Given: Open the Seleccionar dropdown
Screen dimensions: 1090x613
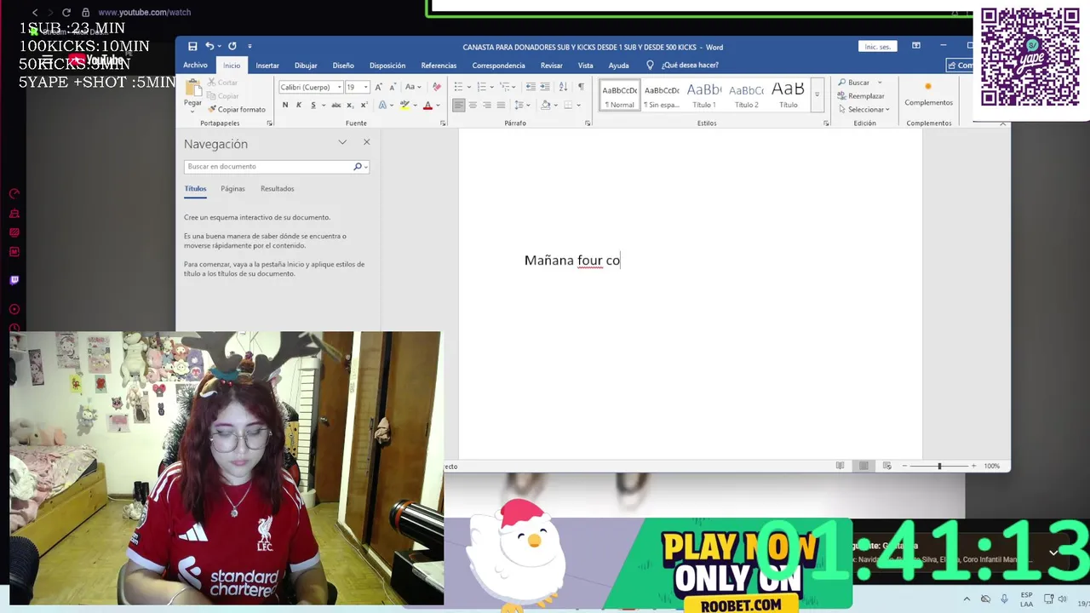Looking at the screenshot, I should pyautogui.click(x=863, y=109).
